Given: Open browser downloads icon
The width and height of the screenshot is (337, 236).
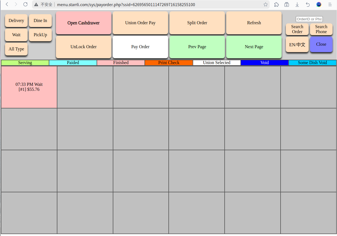Looking at the screenshot, I should pyautogui.click(x=297, y=4).
